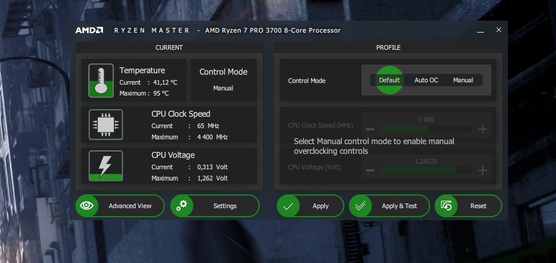Click the maximum temperature 95 °C
The image size is (556, 263).
point(161,93)
